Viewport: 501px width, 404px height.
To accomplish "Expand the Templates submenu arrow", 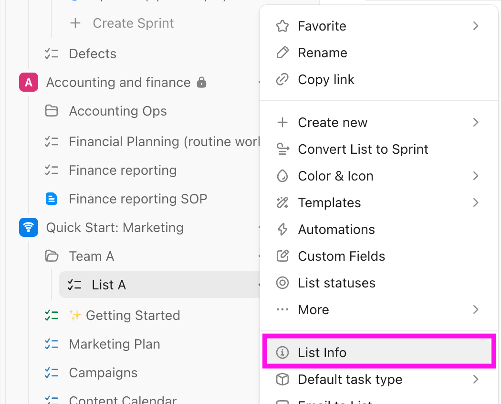I will 475,203.
